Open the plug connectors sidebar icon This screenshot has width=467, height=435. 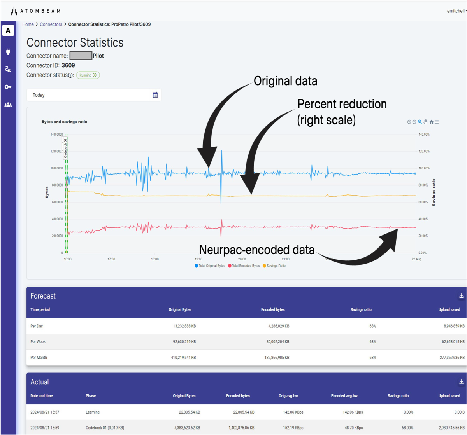[8, 52]
